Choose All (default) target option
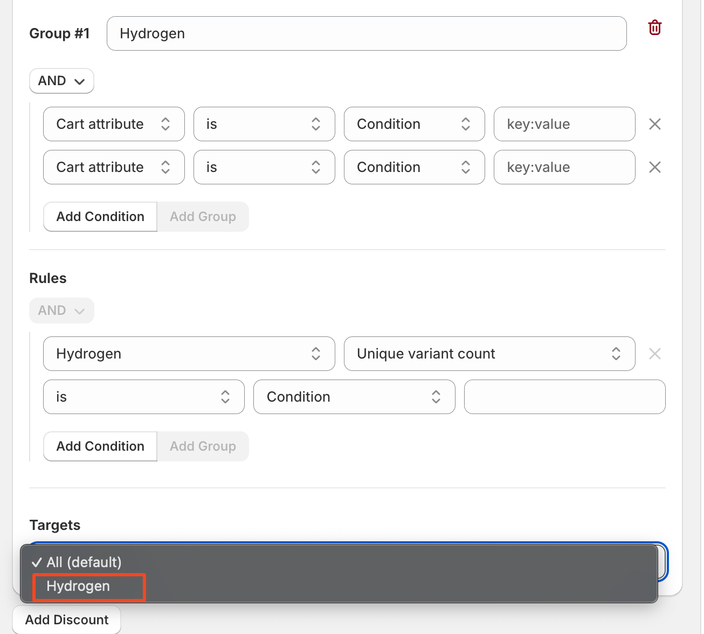This screenshot has width=704, height=634. (x=84, y=562)
